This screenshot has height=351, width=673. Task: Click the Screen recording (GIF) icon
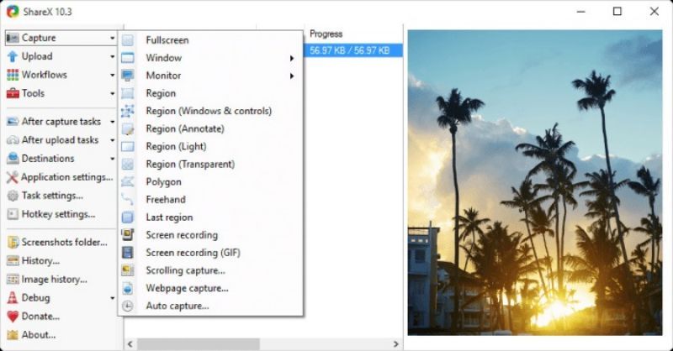(x=128, y=253)
